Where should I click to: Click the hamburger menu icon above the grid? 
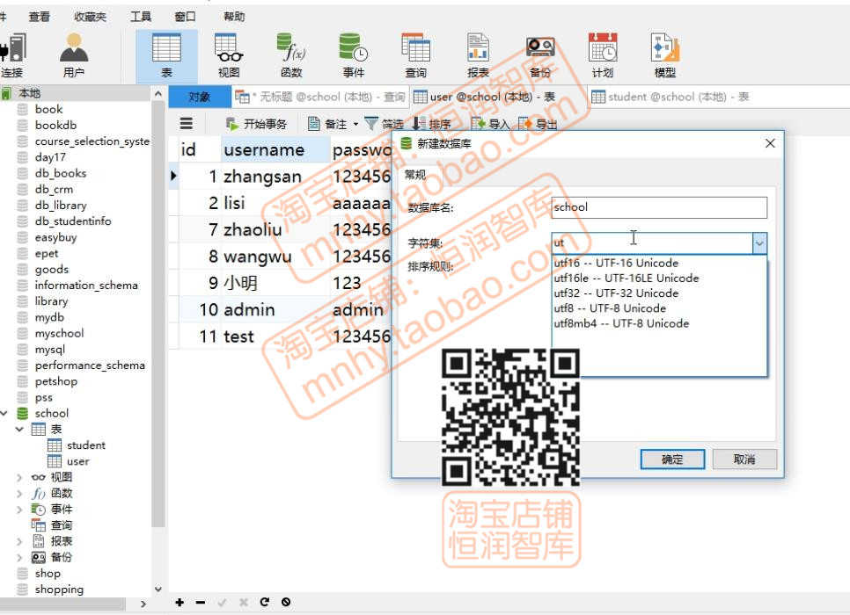coord(187,123)
